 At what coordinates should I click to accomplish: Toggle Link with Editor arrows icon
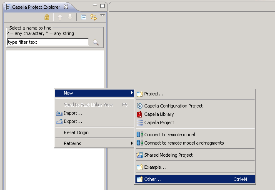click(x=93, y=17)
